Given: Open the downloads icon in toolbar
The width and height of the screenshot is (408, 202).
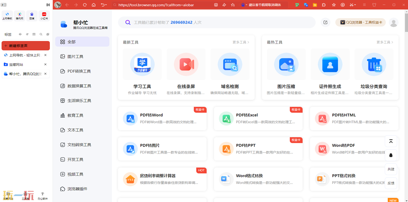Looking at the screenshot, I should click(342, 5).
